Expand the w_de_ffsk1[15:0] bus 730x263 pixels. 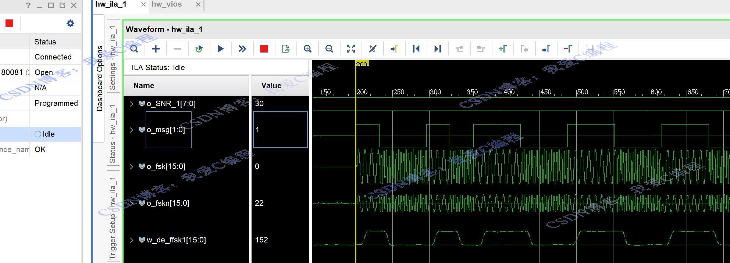coord(132,240)
